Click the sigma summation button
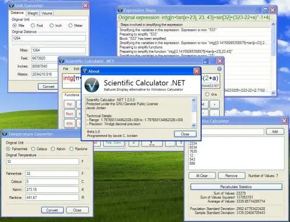Screen dimensions: 290x222 coord(152,143)
